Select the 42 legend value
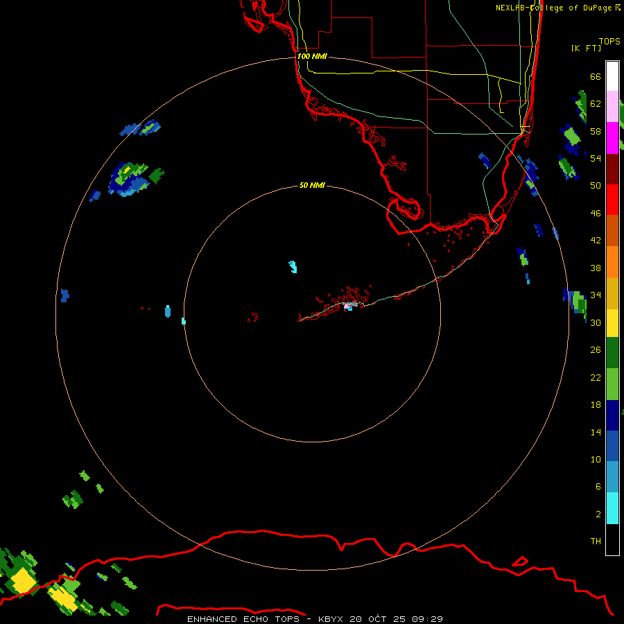624x624 pixels. click(596, 241)
